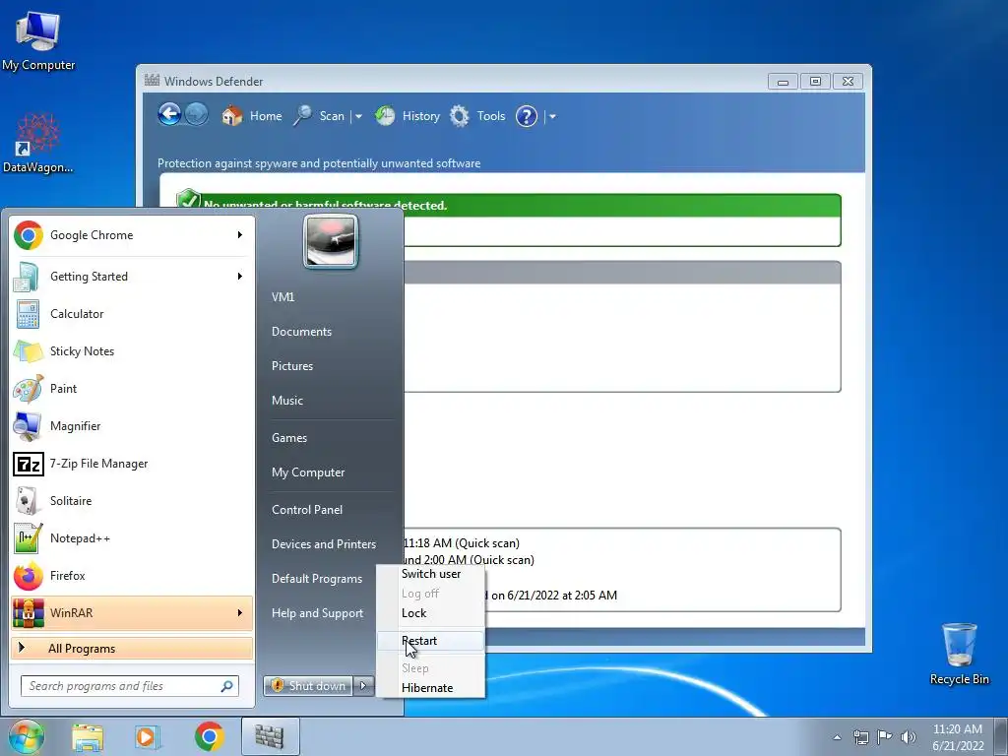
Task: Expand the Help dropdown arrow
Action: [552, 116]
